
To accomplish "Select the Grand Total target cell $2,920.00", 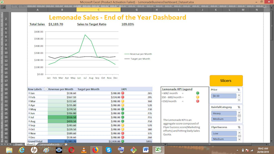I will coord(99,141).
